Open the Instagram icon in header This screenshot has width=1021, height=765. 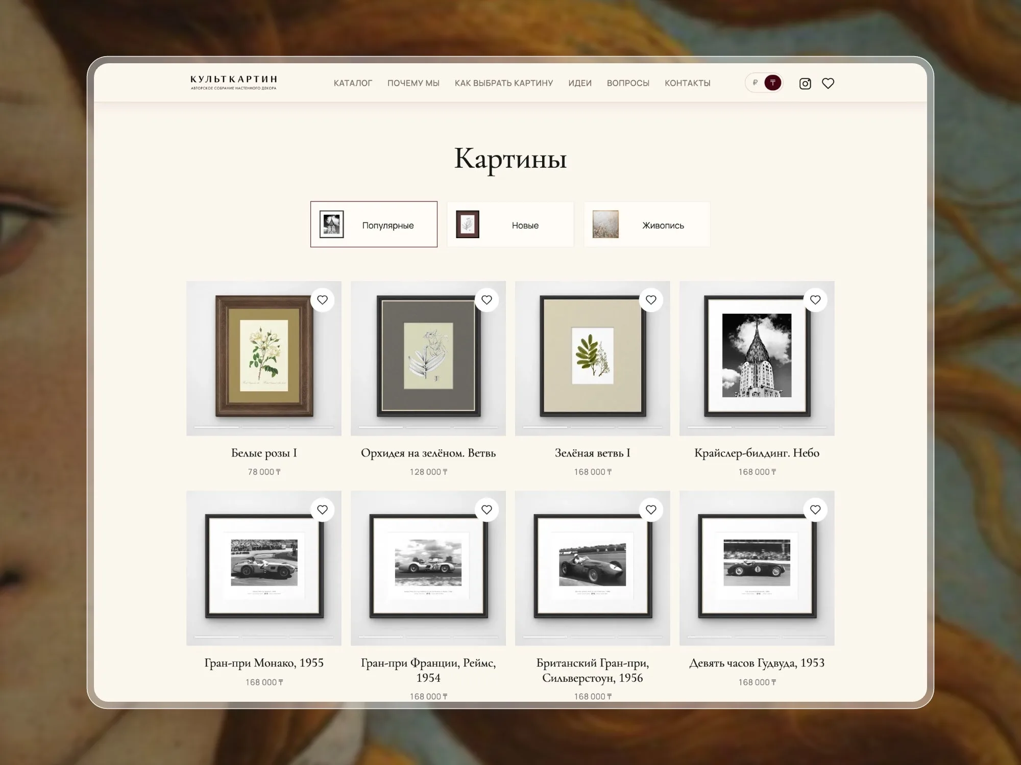(x=805, y=84)
